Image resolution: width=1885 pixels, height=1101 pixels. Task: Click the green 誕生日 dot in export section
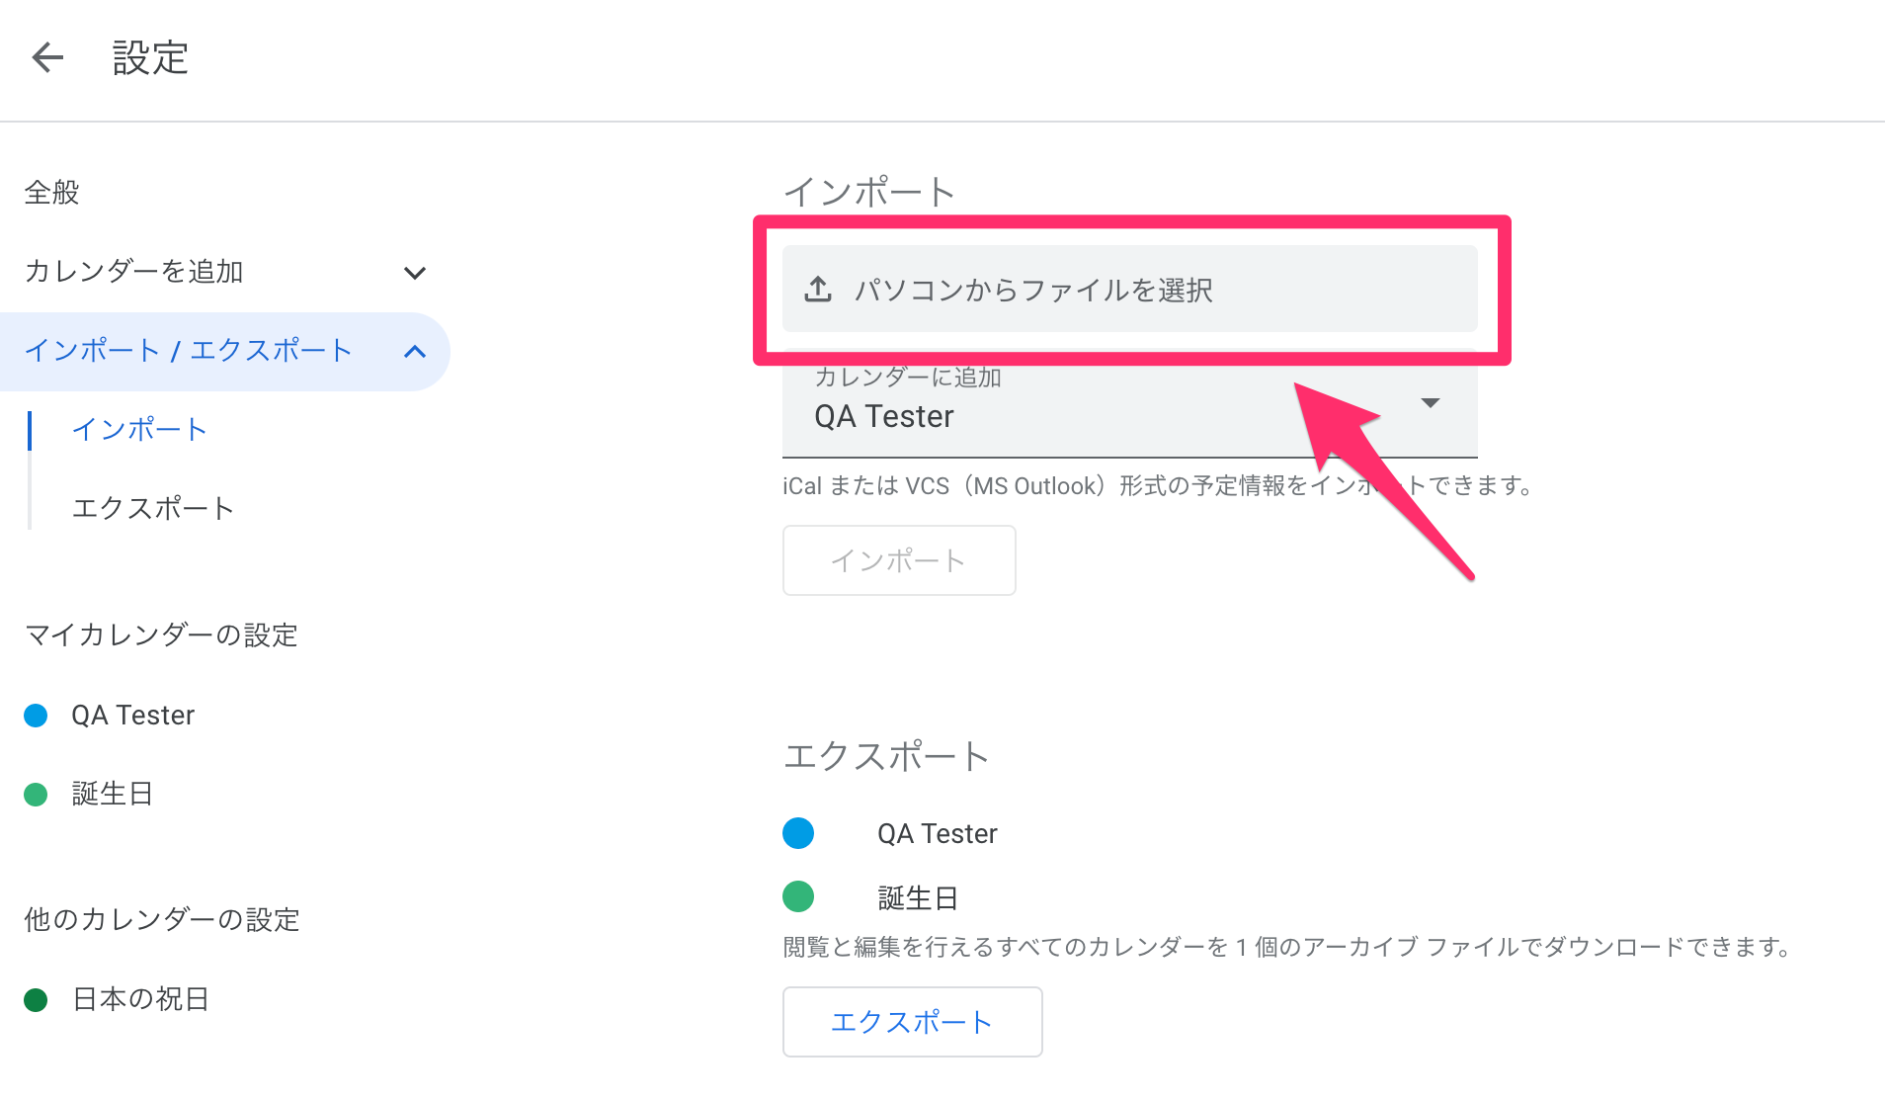point(798,896)
